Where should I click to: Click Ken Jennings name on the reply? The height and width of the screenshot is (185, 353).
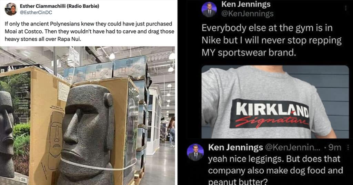click(x=235, y=147)
